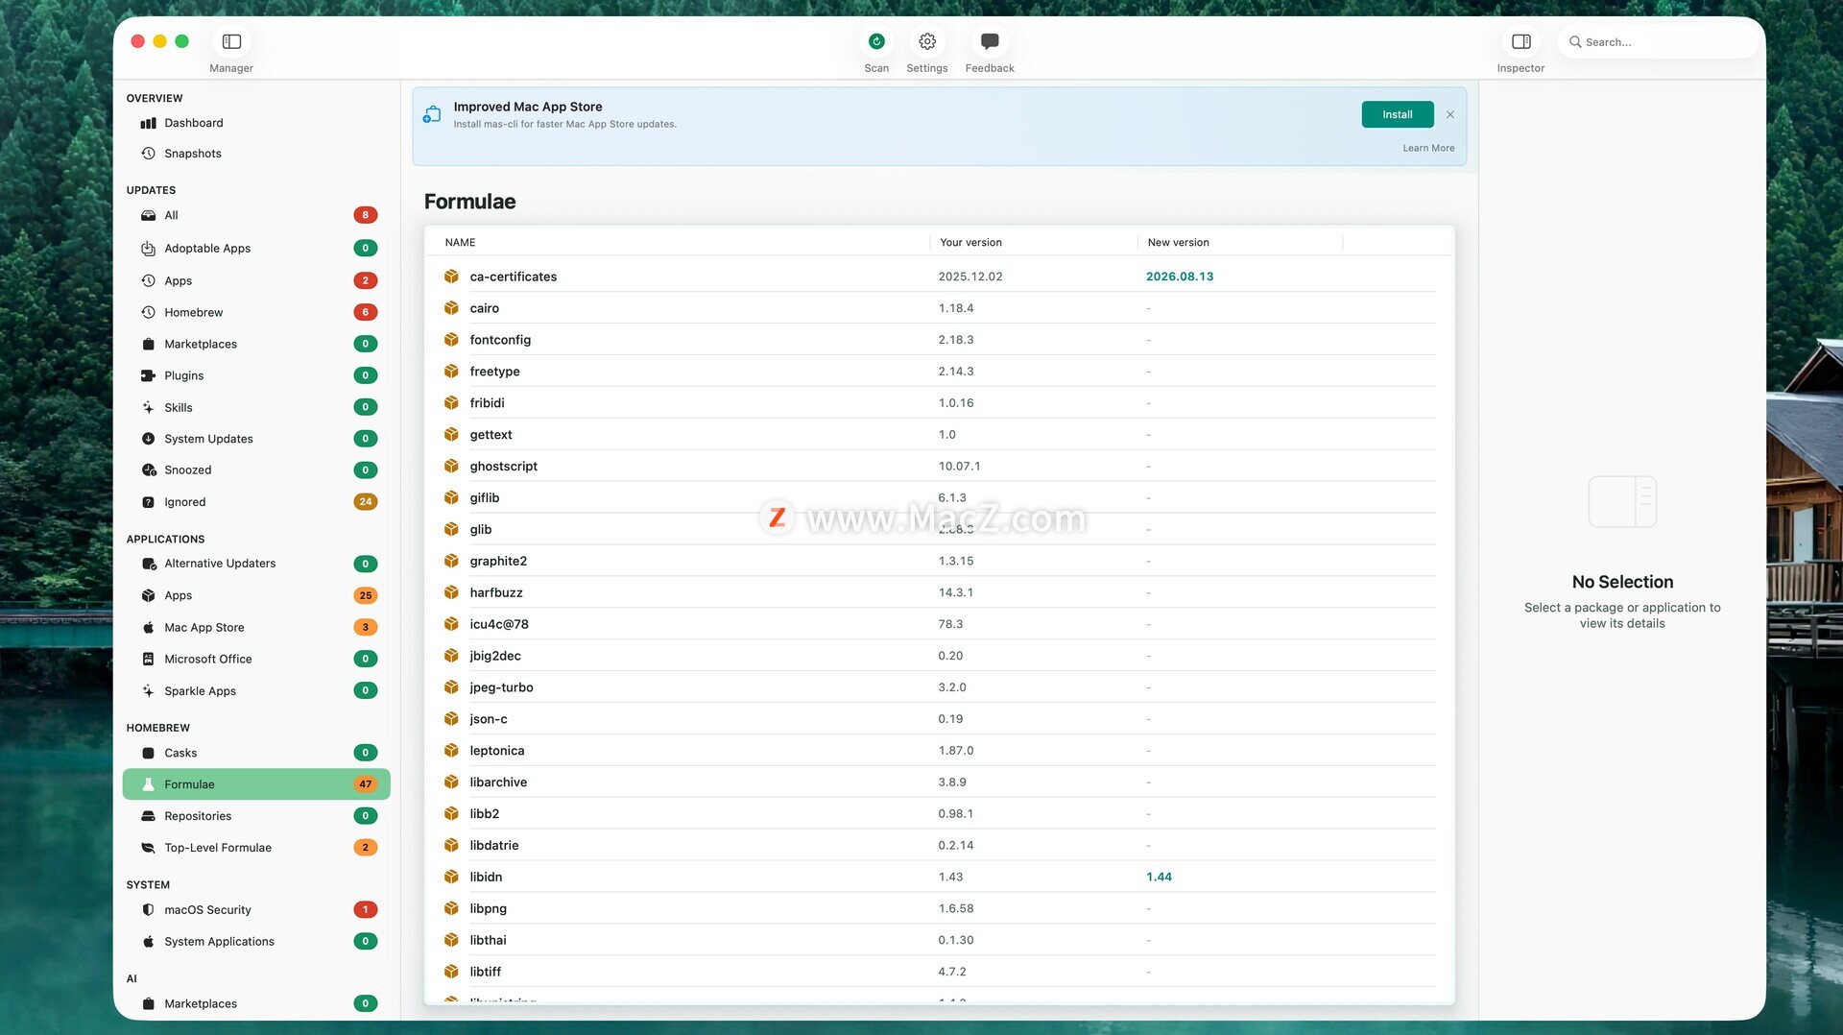
Task: Click libidn new version 1.44
Action: coord(1159,877)
